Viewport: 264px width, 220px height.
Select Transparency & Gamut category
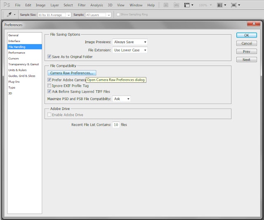[25, 64]
